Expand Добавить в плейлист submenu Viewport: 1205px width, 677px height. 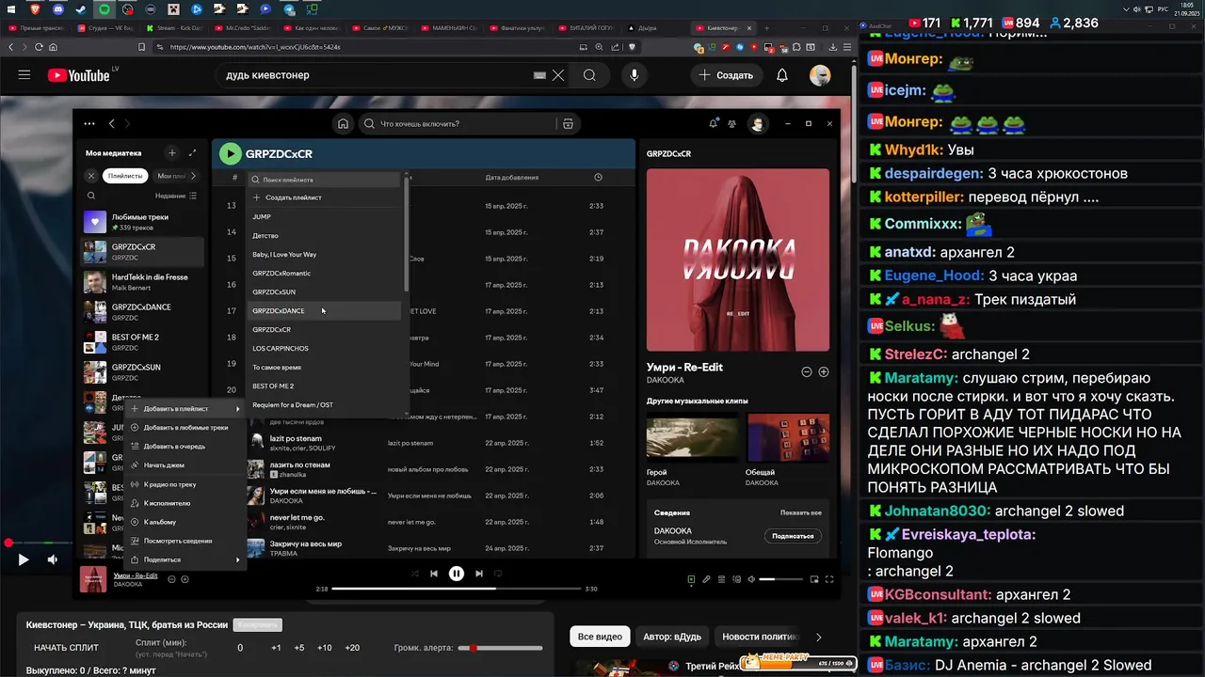185,409
